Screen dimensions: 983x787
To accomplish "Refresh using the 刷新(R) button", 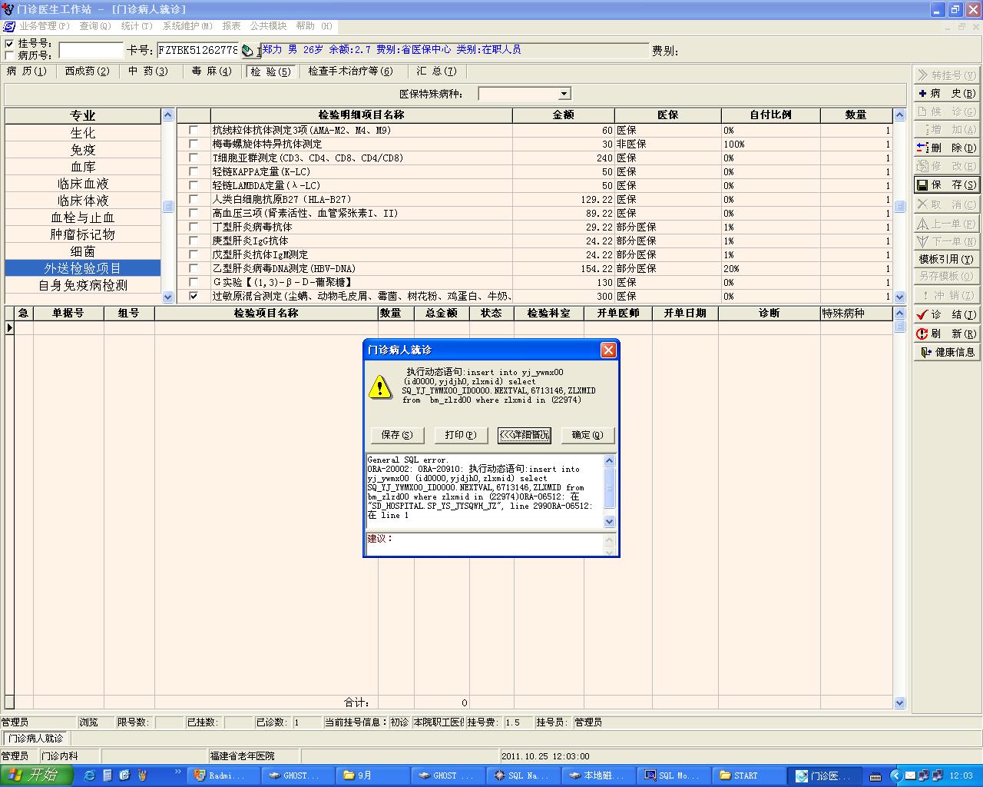I will [946, 334].
